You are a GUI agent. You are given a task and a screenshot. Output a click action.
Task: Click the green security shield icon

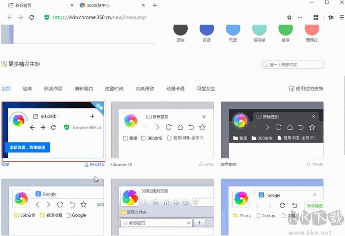point(46,17)
